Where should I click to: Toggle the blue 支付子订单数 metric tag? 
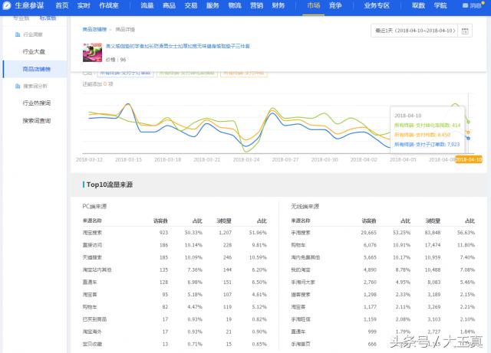[x=126, y=73]
